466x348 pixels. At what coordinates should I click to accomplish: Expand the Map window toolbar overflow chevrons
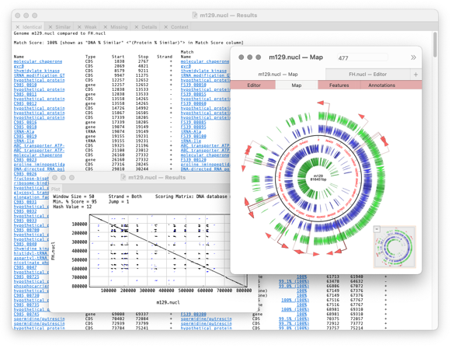(413, 57)
